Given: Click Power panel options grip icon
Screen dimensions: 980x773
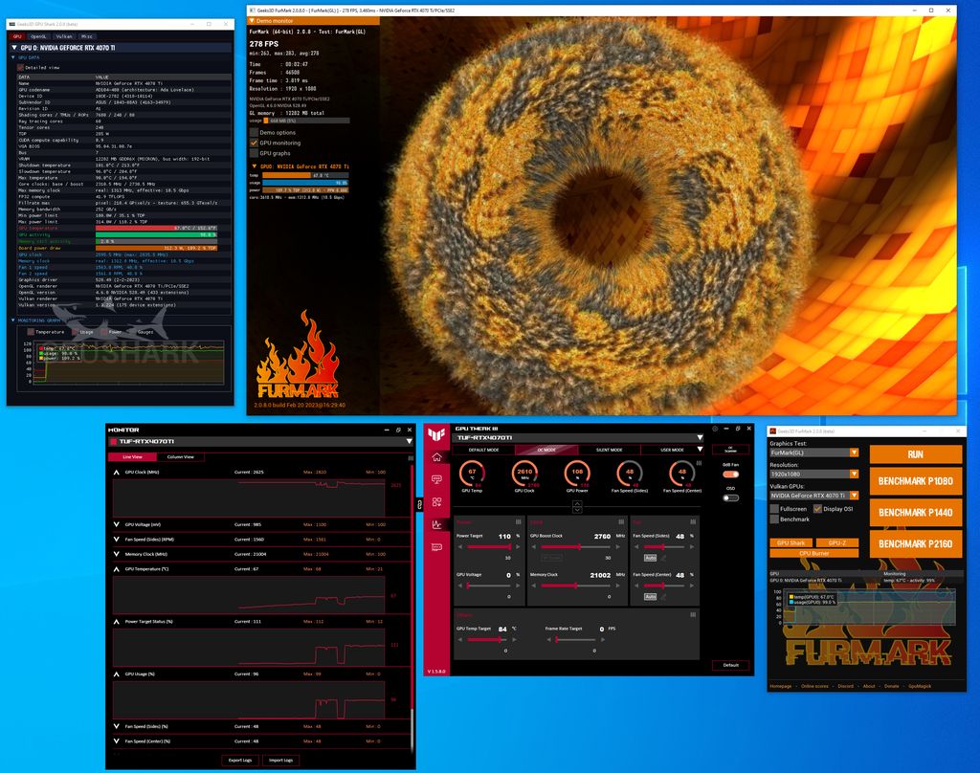Looking at the screenshot, I should pyautogui.click(x=518, y=521).
